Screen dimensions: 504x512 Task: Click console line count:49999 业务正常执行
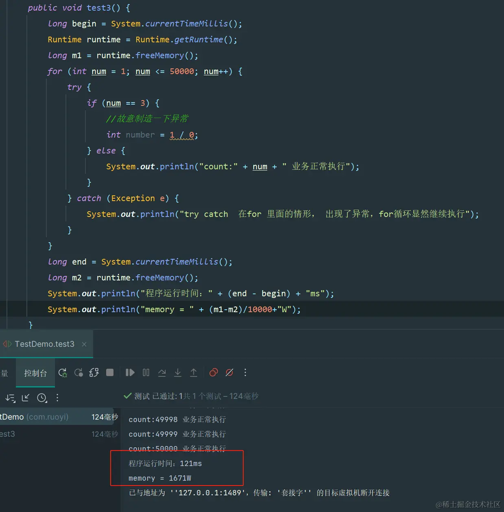click(177, 434)
